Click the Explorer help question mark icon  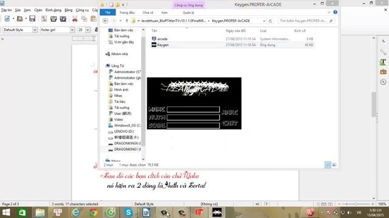point(335,12)
